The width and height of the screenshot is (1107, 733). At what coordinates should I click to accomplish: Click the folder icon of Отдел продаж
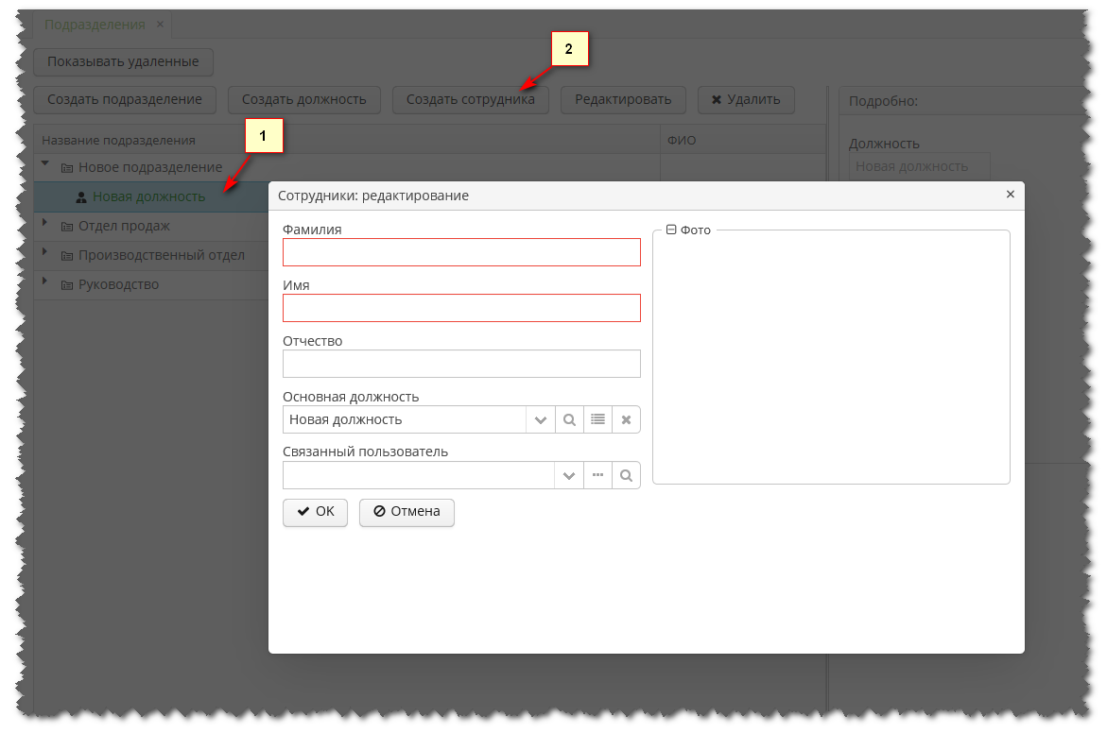66,226
